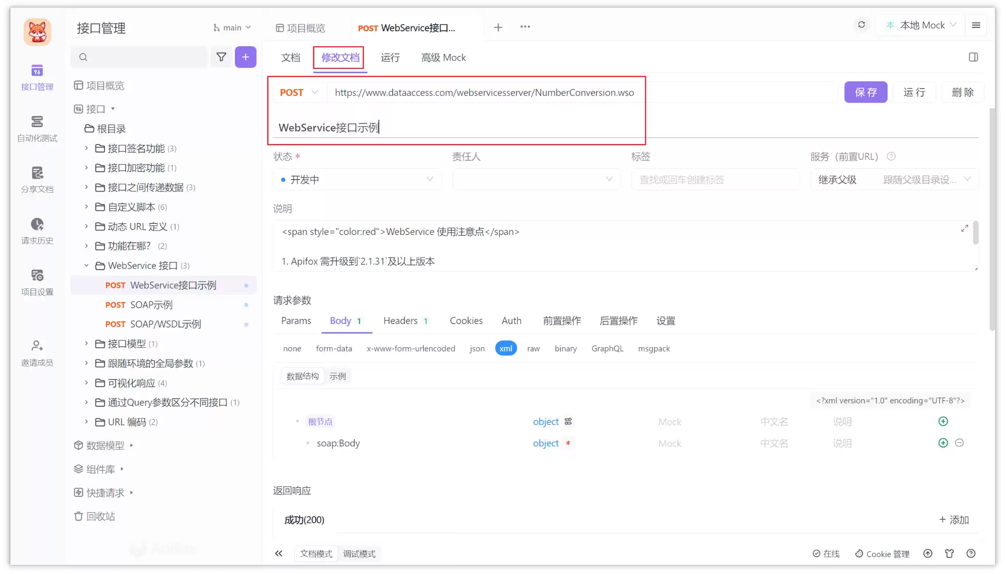Remove the soap:Body node
Screen dimensions: 1006x574
point(959,443)
